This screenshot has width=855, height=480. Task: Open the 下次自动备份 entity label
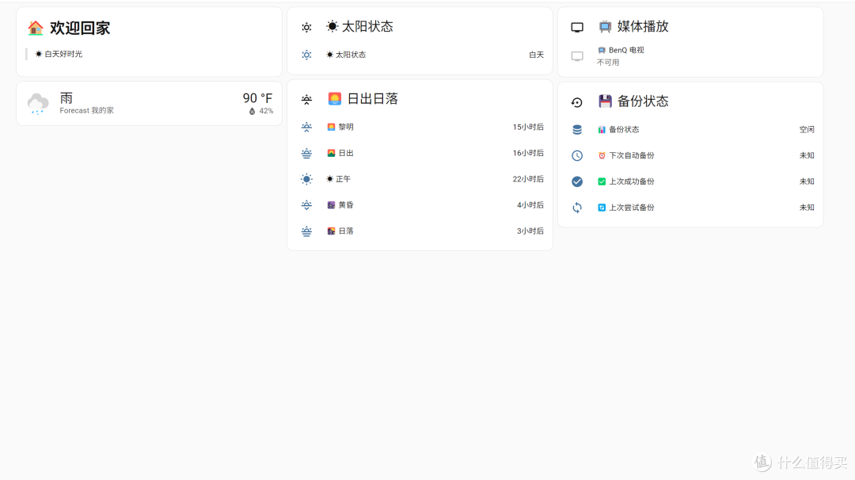632,155
